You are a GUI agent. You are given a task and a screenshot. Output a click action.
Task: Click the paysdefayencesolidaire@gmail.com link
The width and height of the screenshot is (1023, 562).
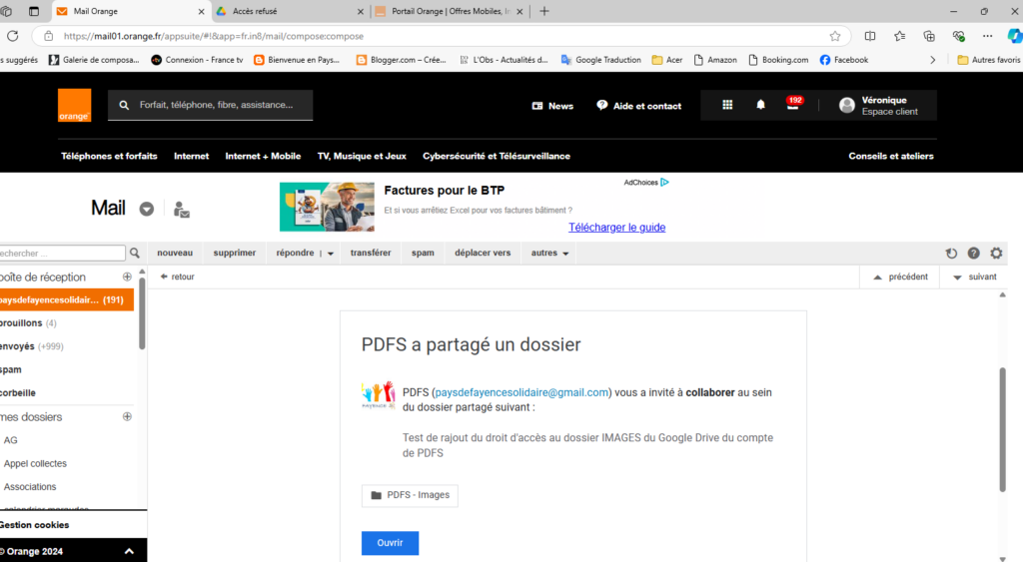(521, 392)
